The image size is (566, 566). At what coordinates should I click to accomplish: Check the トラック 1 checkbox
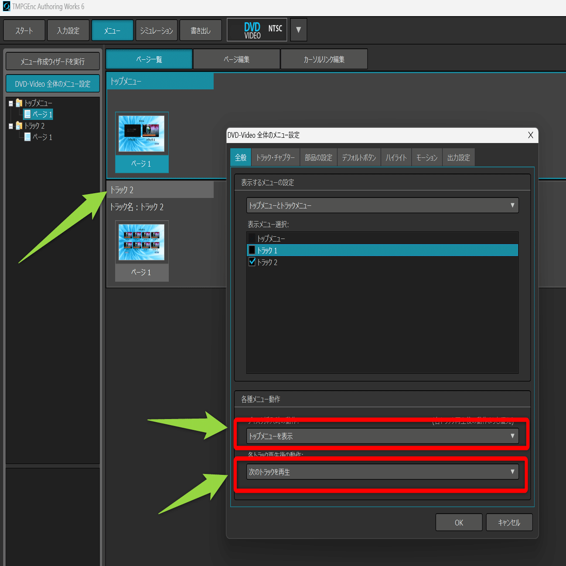(252, 250)
